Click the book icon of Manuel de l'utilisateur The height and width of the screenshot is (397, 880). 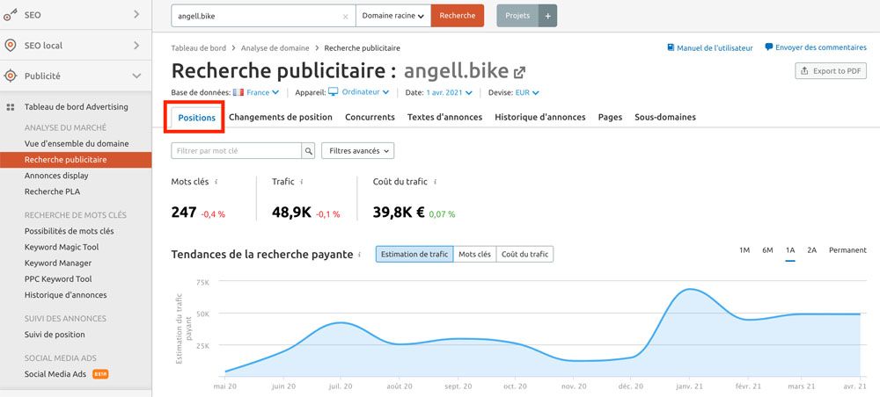point(671,47)
